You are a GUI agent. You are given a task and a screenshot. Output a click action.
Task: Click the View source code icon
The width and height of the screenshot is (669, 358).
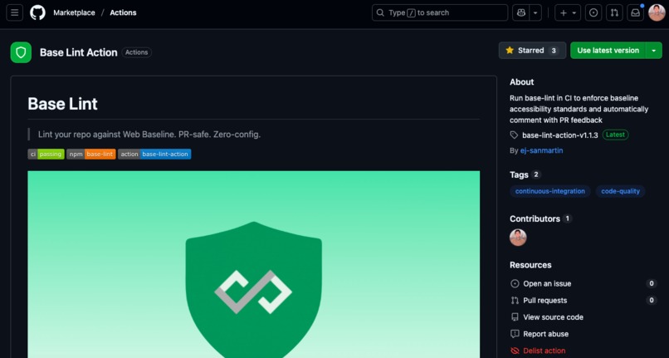pos(515,317)
